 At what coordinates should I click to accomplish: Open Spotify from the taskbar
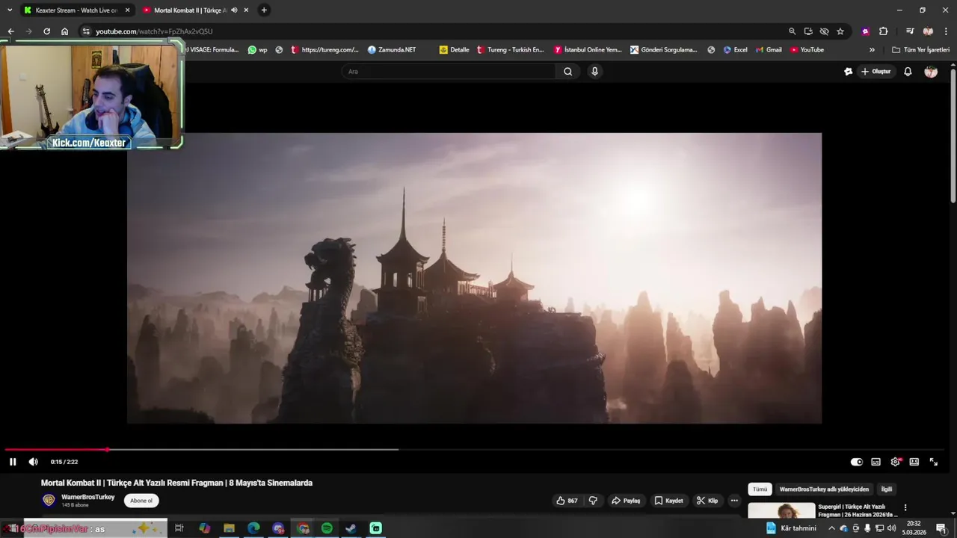tap(327, 528)
